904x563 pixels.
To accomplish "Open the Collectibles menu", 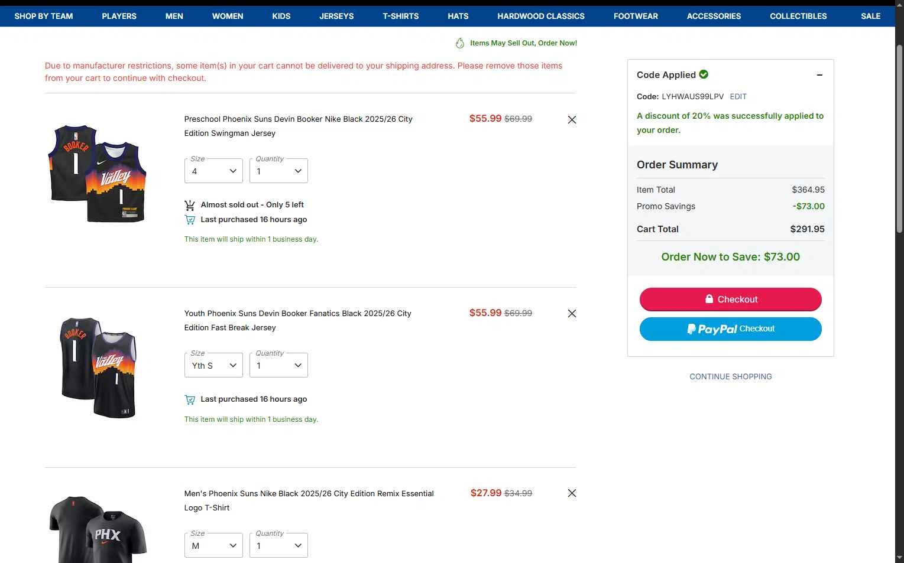I will 798,16.
